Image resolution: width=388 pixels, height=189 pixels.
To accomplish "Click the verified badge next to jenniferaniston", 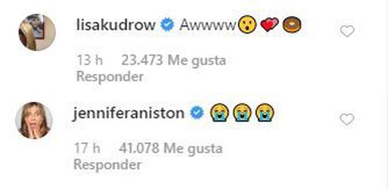I will click(197, 113).
